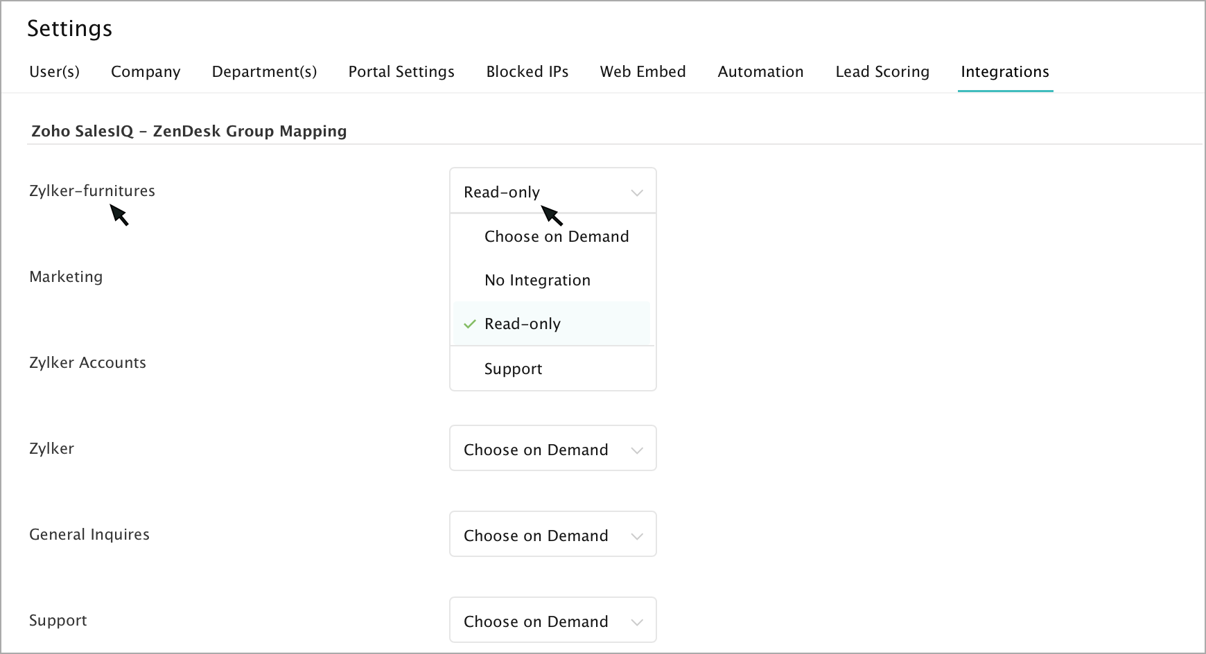Open the Department(s) tab
1206x654 pixels.
[x=264, y=72]
